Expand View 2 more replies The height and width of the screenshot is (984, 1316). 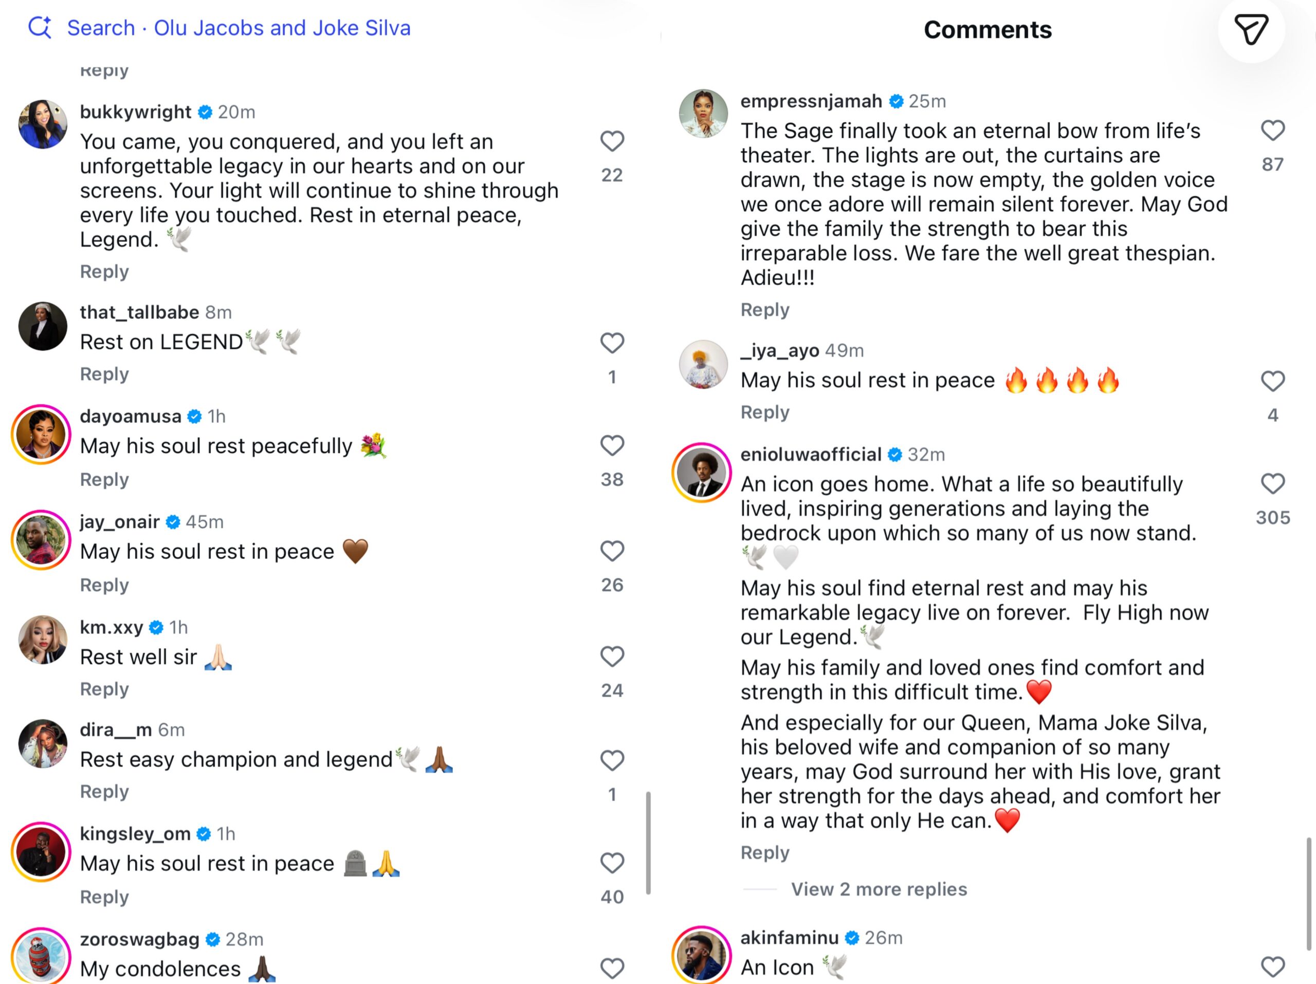pyautogui.click(x=879, y=889)
